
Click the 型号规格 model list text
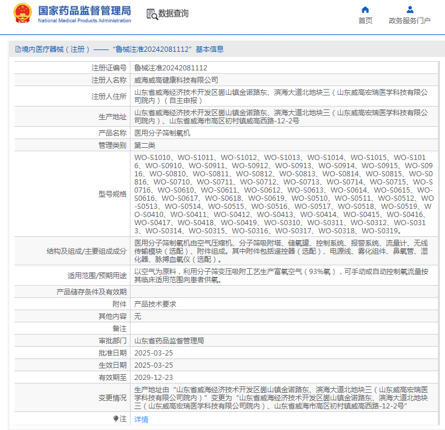tap(284, 194)
